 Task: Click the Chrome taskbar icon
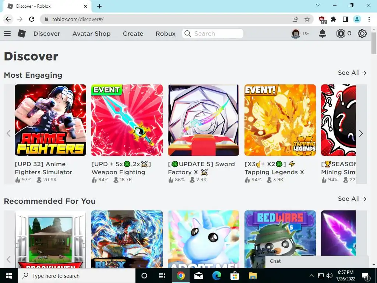click(x=180, y=276)
